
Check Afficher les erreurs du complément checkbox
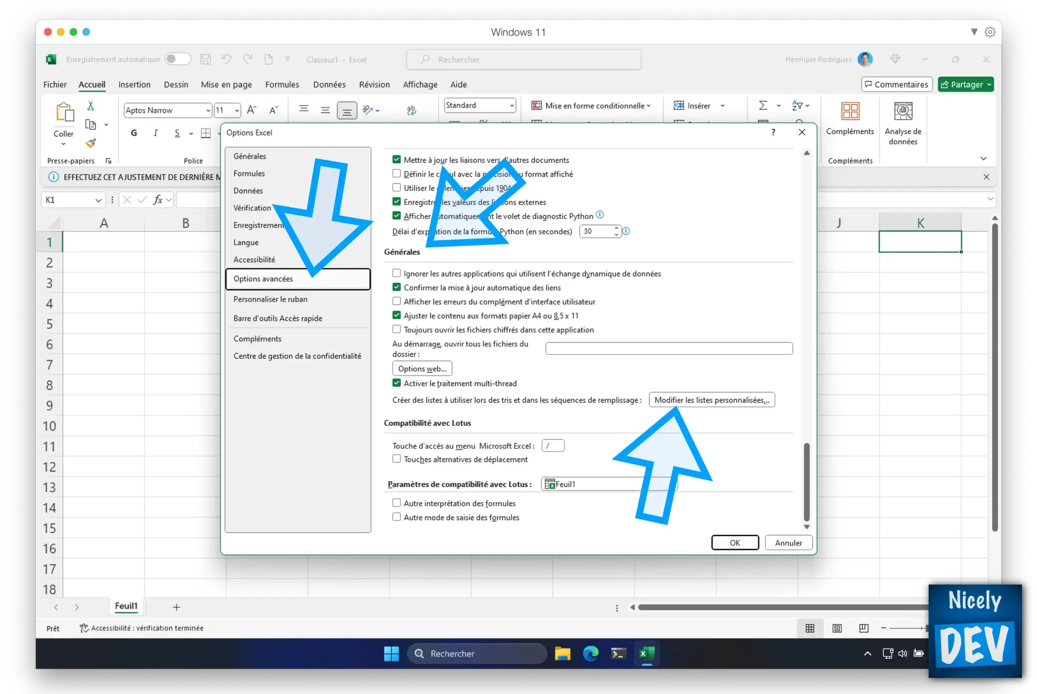[x=397, y=301]
